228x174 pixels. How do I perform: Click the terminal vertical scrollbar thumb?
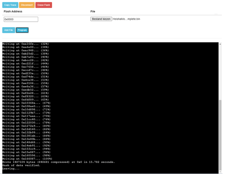tap(220, 135)
